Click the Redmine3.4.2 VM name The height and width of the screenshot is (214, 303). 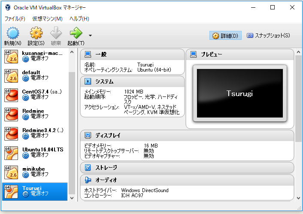[39, 130]
